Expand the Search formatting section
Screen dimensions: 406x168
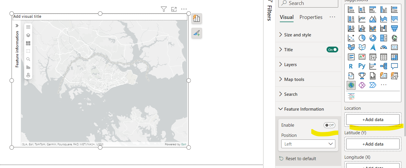click(308, 94)
